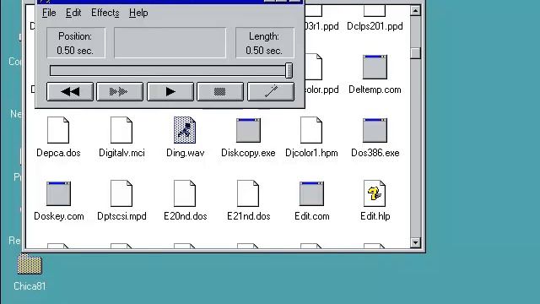The height and width of the screenshot is (304, 540).
Task: Stop playback in Sound Recorder
Action: point(220,92)
